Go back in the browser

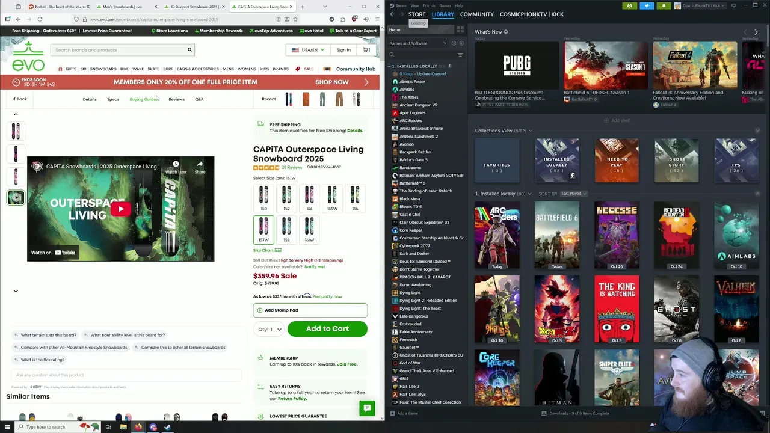18,19
